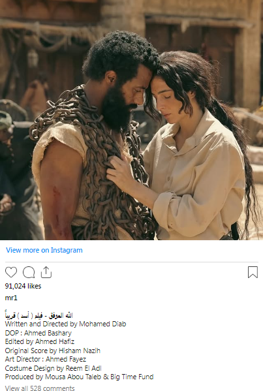Click the Art Director : Ahmed Fayez line
The width and height of the screenshot is (263, 391).
click(x=46, y=359)
